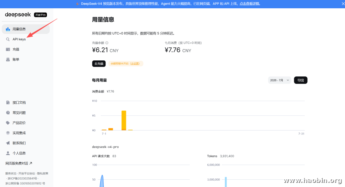Open the 用量信息 menu item
345x187 pixels.
click(x=26, y=29)
